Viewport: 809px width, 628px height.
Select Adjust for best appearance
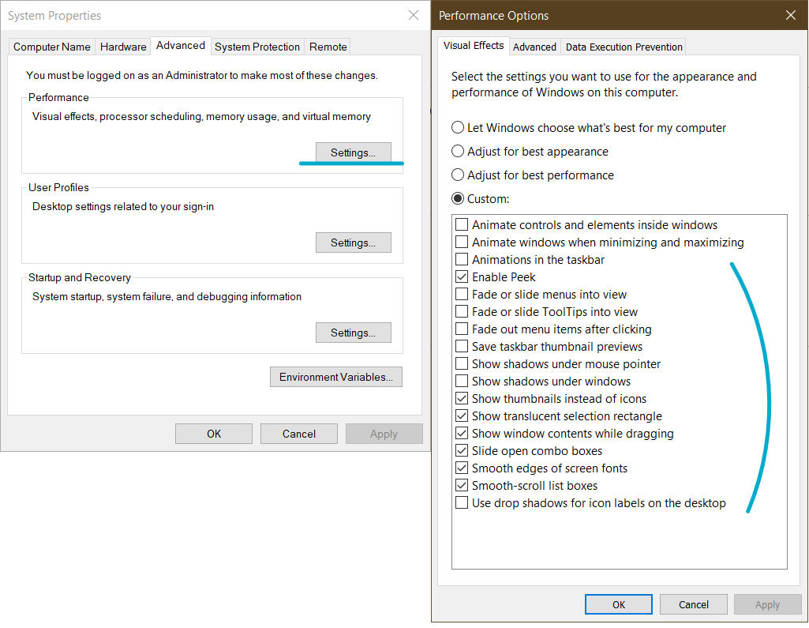coord(530,152)
